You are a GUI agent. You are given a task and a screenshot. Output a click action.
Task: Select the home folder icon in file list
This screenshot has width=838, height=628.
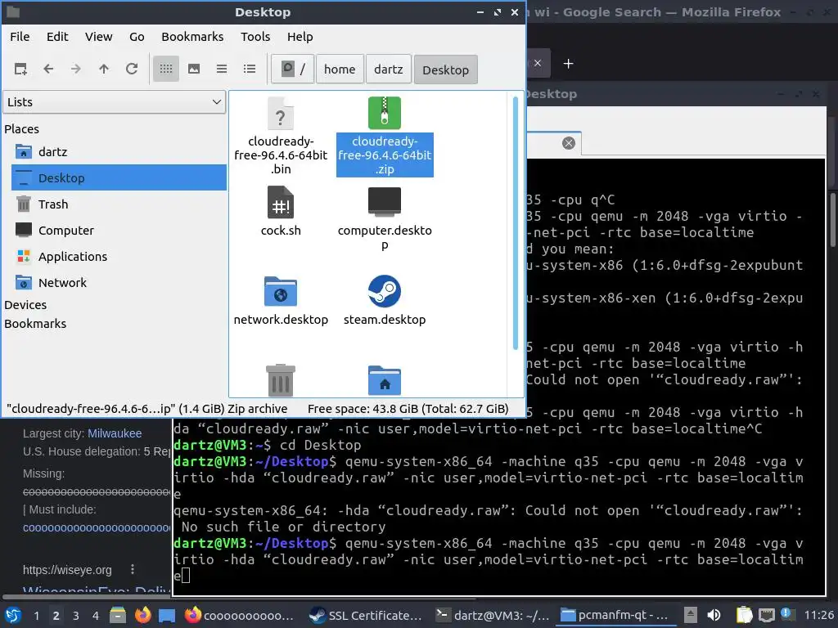pos(385,380)
